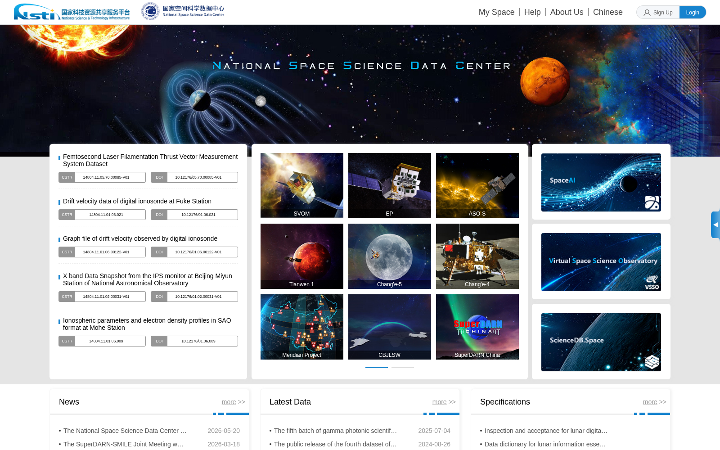
Task: Open the SuperDARN China thumbnail
Action: (477, 327)
